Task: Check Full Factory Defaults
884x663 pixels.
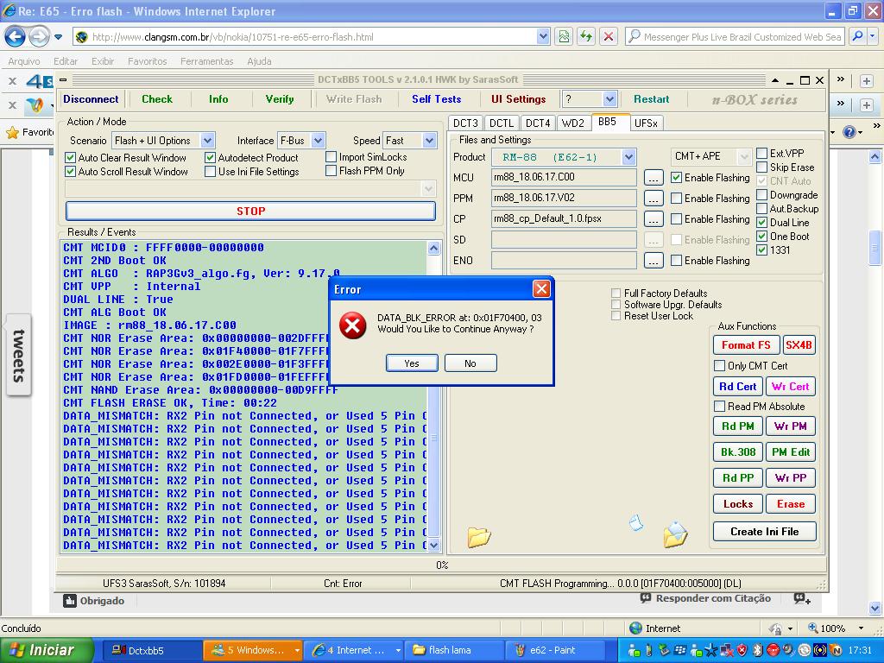Action: [616, 294]
